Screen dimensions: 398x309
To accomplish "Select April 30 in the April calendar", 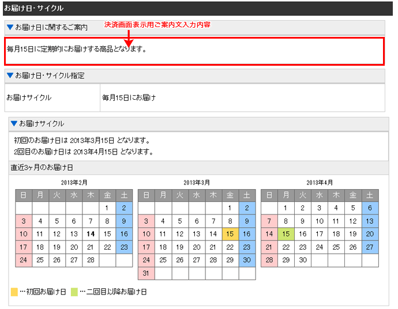I will point(303,259).
